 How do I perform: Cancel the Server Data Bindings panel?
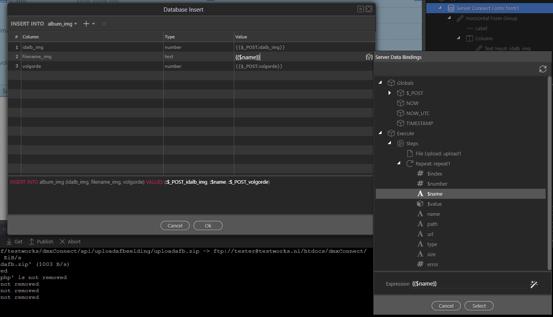click(x=446, y=306)
